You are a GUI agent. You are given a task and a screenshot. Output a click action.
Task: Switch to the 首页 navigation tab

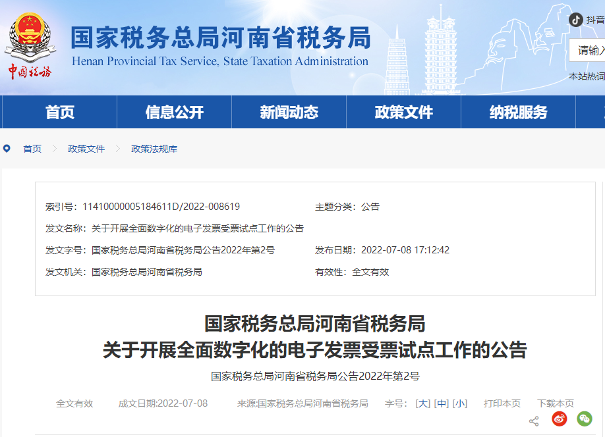point(59,112)
